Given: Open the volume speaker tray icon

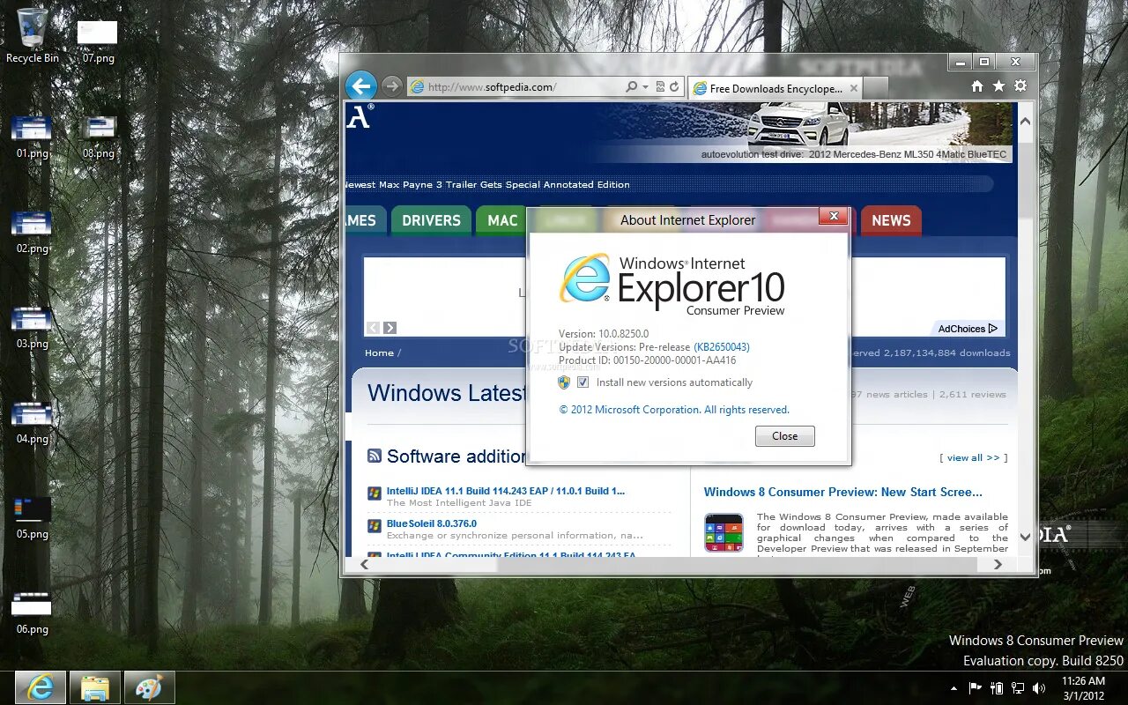Looking at the screenshot, I should pos(1039,687).
